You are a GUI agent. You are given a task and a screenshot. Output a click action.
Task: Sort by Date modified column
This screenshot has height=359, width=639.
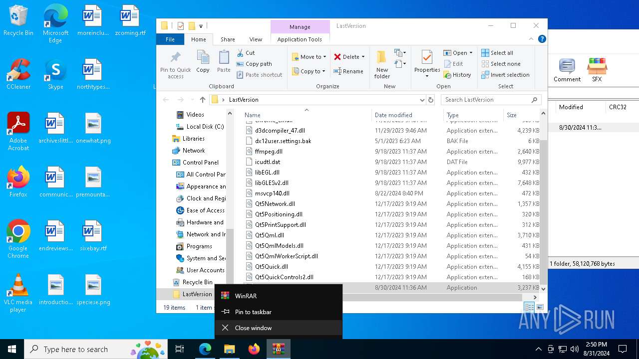click(407, 115)
